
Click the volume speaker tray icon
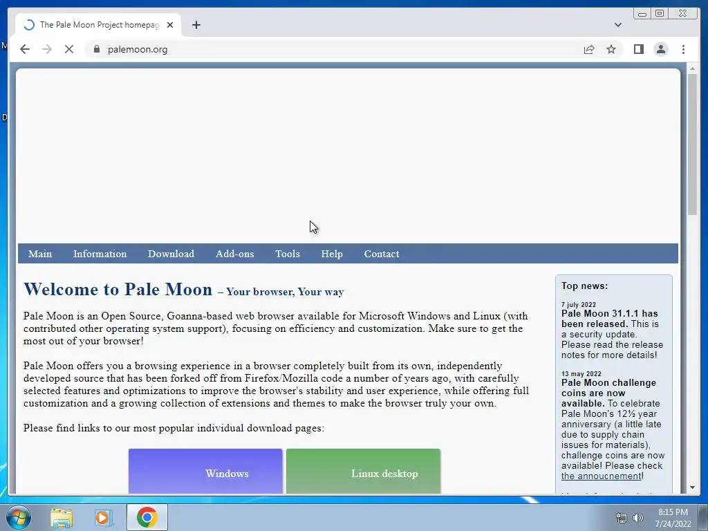click(638, 518)
